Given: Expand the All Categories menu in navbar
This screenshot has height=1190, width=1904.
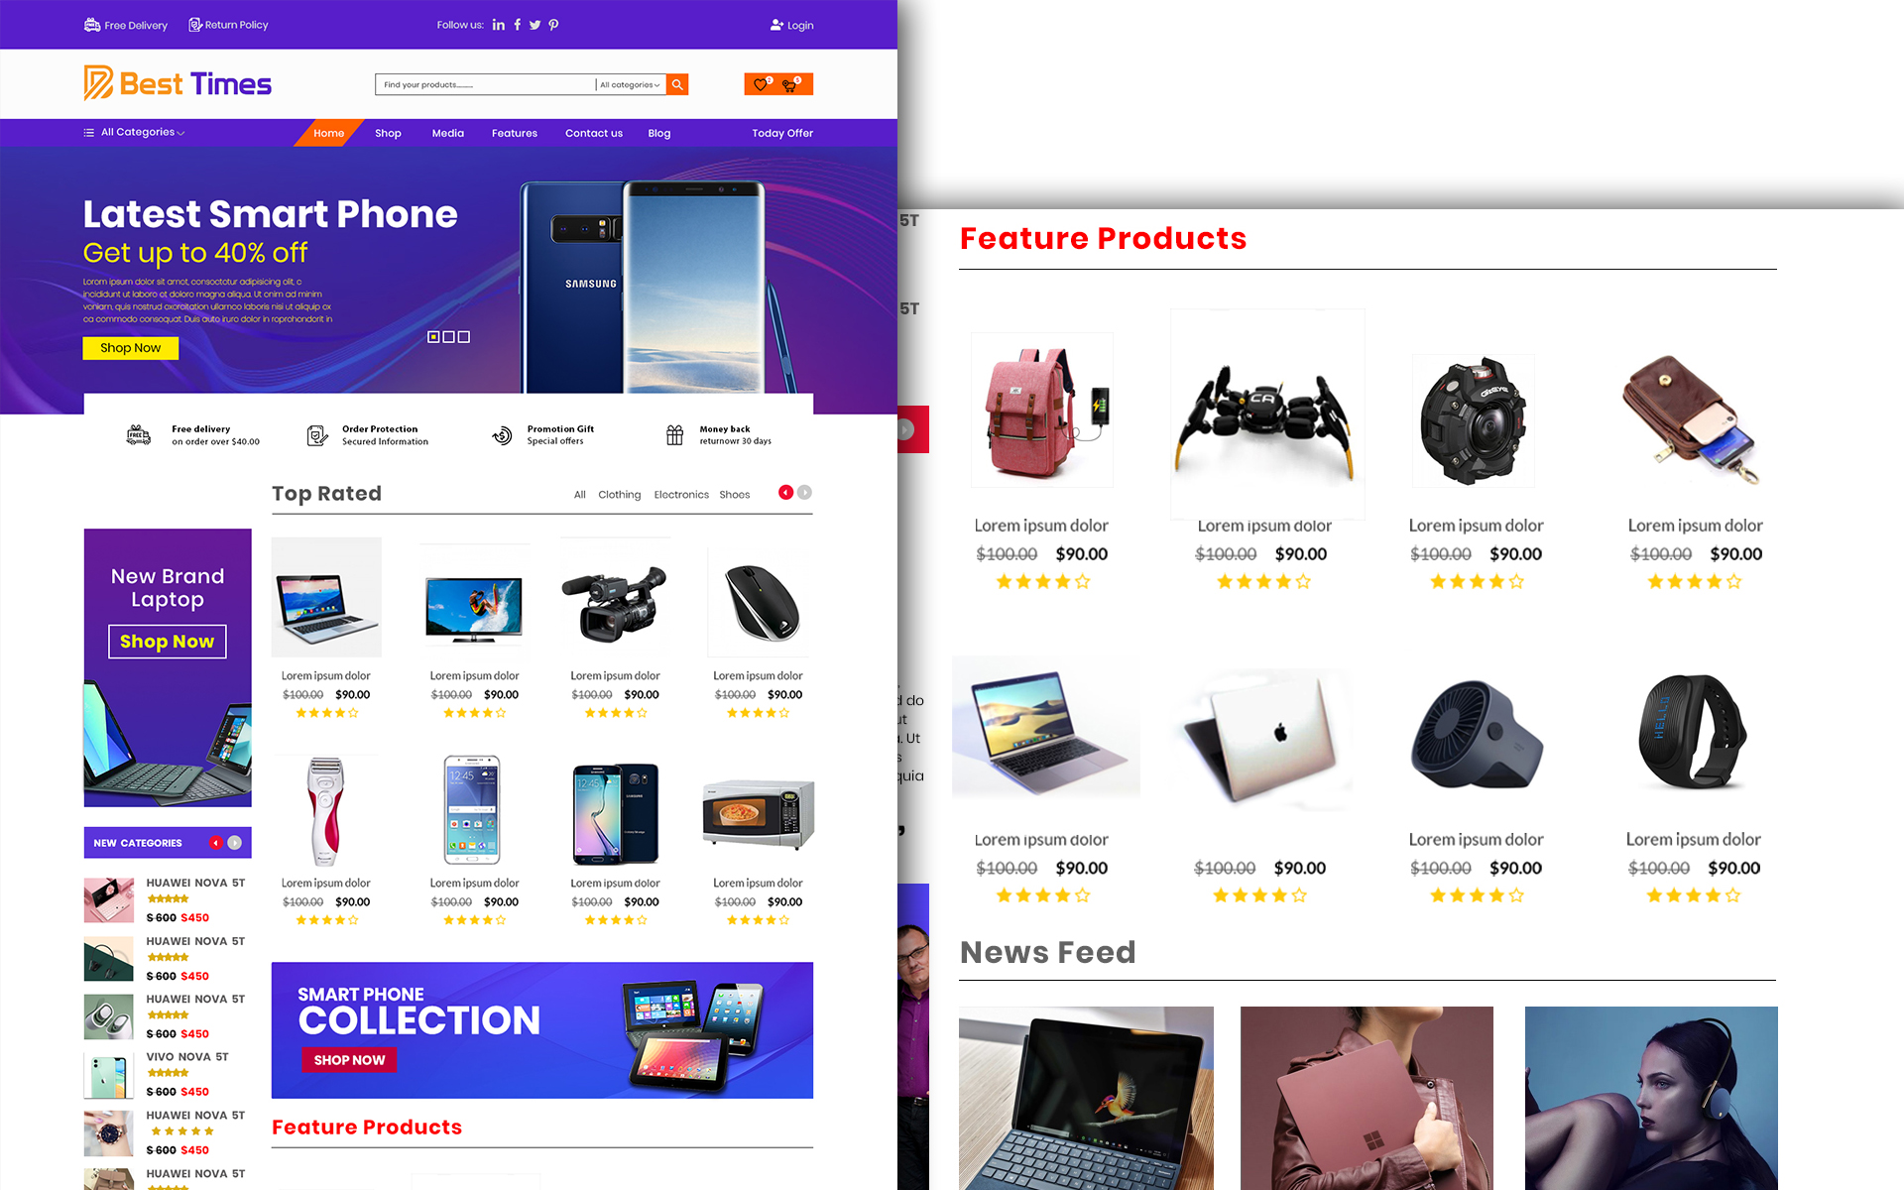Looking at the screenshot, I should pyautogui.click(x=135, y=132).
